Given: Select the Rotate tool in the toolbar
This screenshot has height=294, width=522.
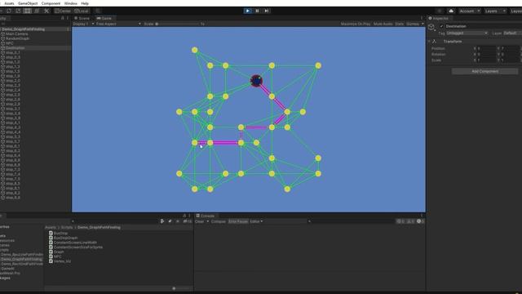Looking at the screenshot, I should tap(9, 11).
